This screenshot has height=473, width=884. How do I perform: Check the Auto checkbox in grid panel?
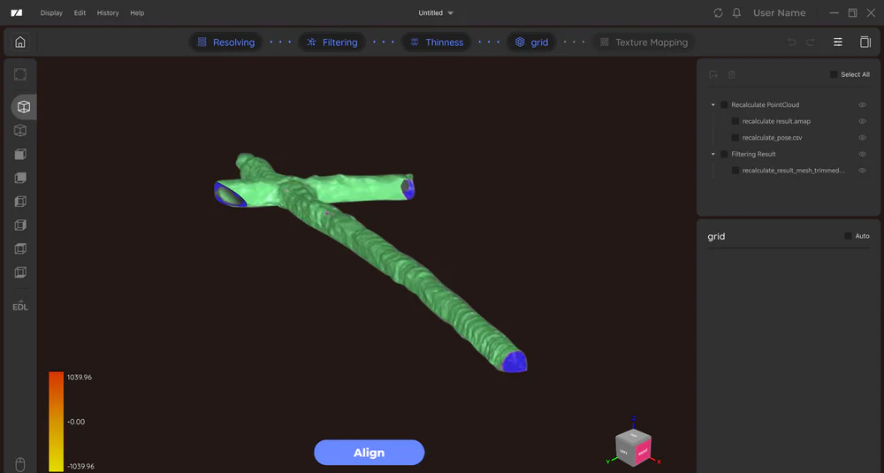(x=848, y=236)
